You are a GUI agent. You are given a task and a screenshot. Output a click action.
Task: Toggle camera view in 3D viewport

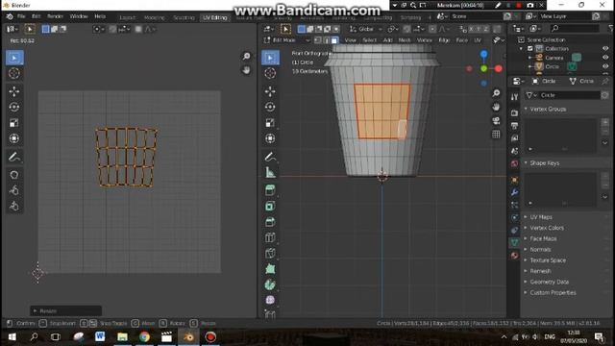click(496, 120)
